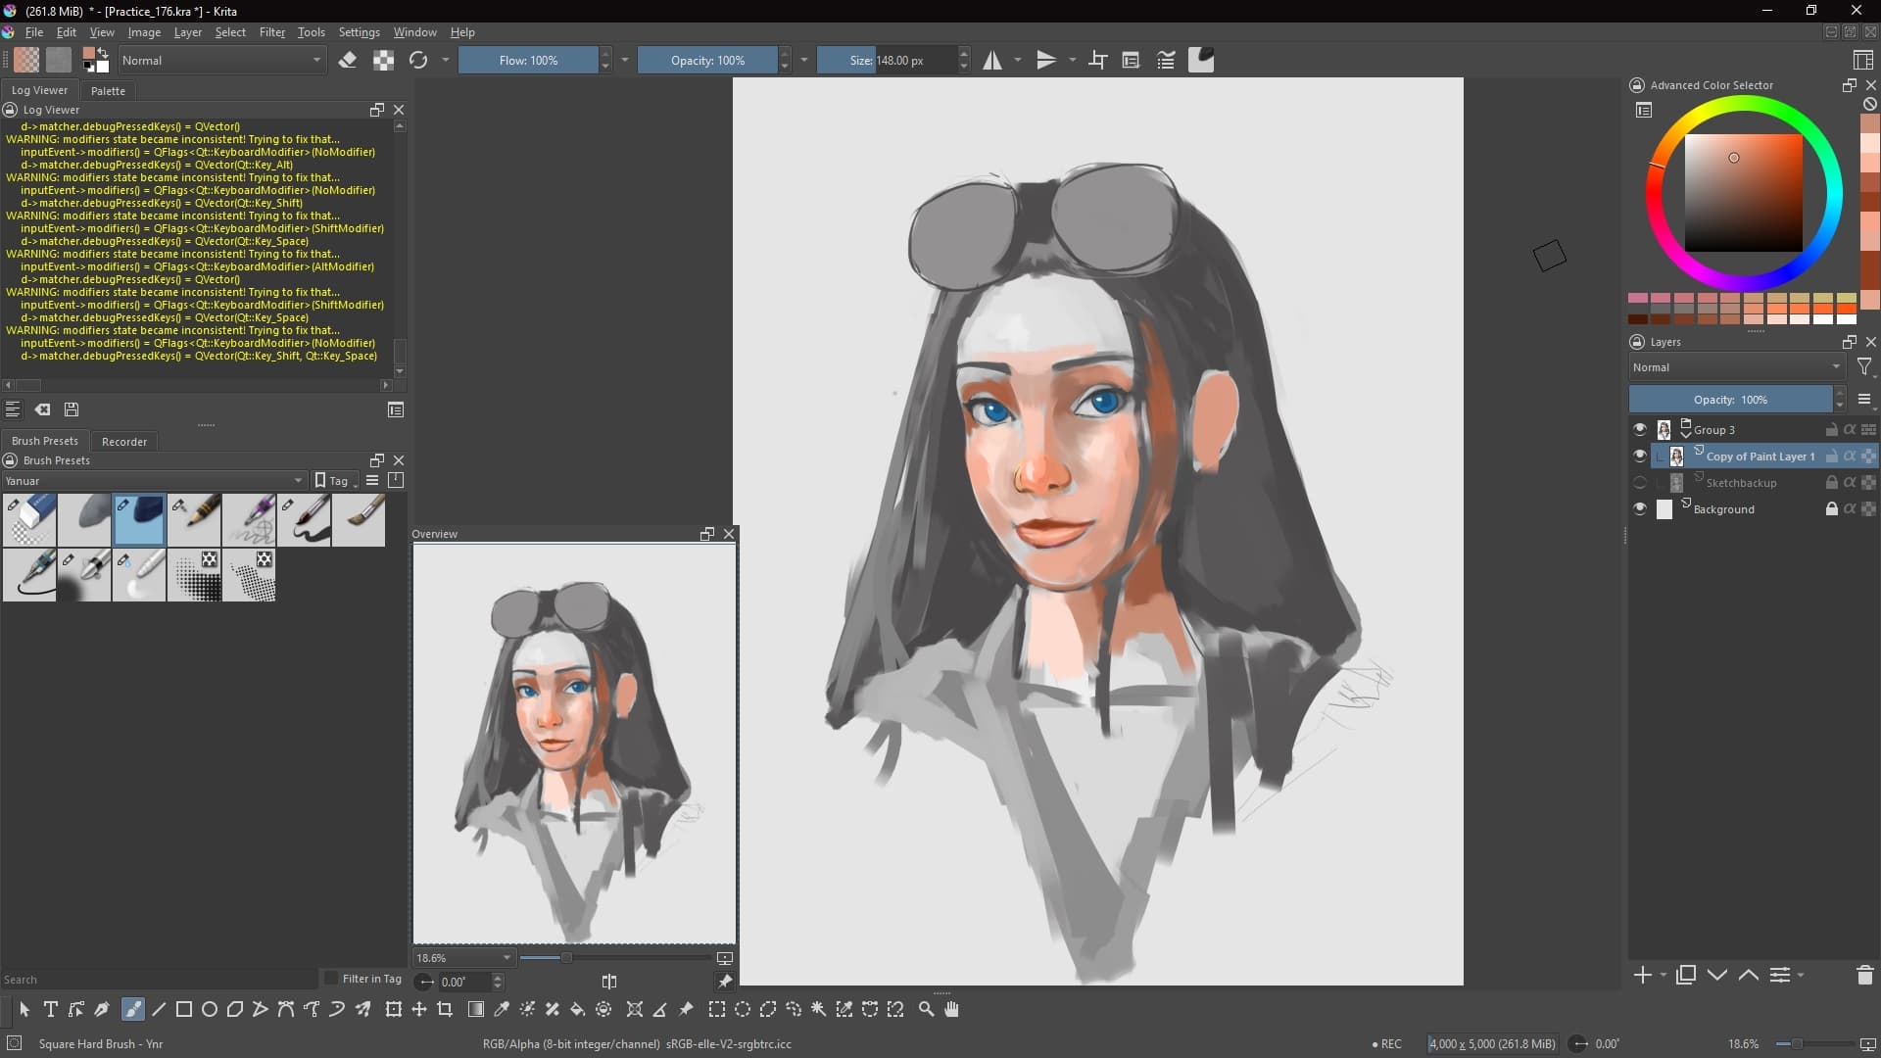Switch to the Recorder tab
Screen dimensions: 1881x1058
[x=124, y=442]
